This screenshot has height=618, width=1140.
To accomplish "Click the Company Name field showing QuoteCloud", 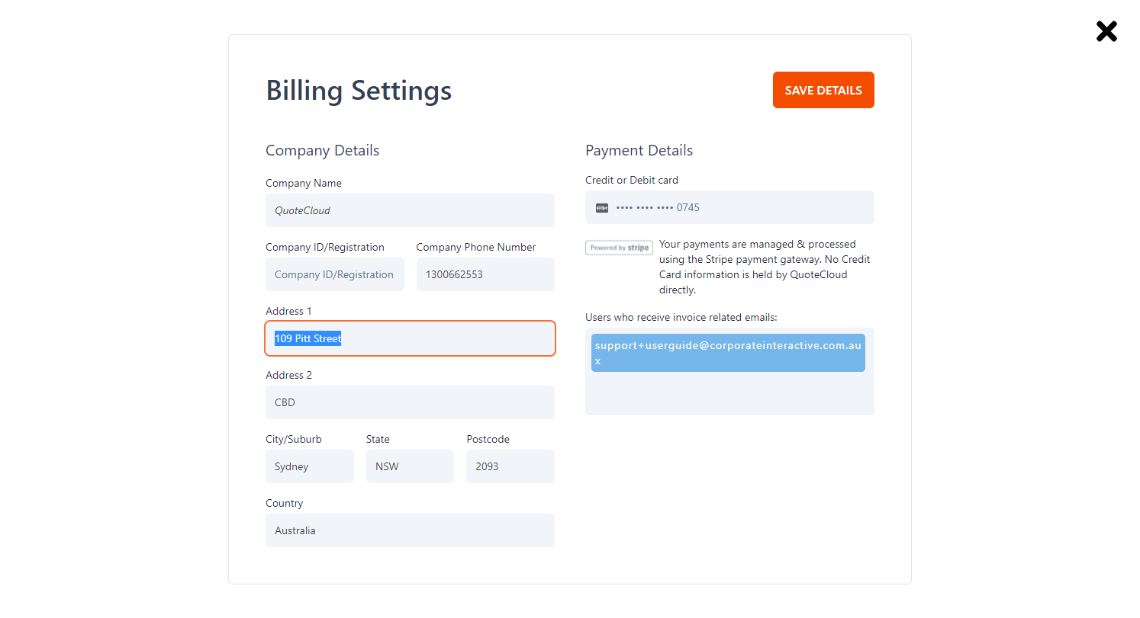I will point(410,210).
